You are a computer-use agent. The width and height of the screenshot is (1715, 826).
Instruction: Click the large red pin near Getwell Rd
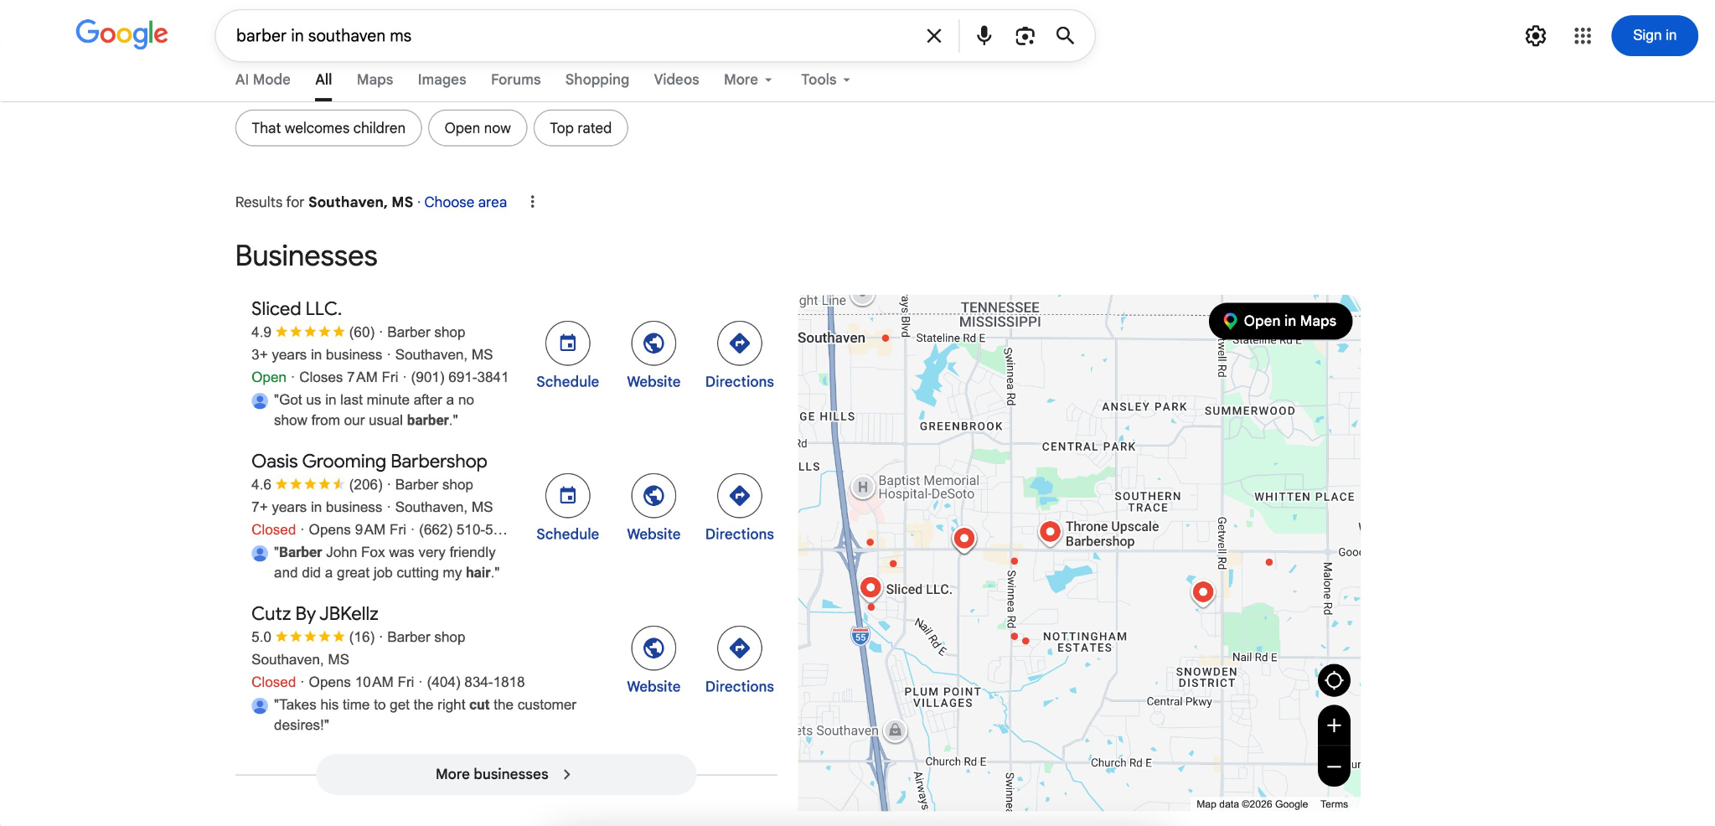[x=1202, y=593]
